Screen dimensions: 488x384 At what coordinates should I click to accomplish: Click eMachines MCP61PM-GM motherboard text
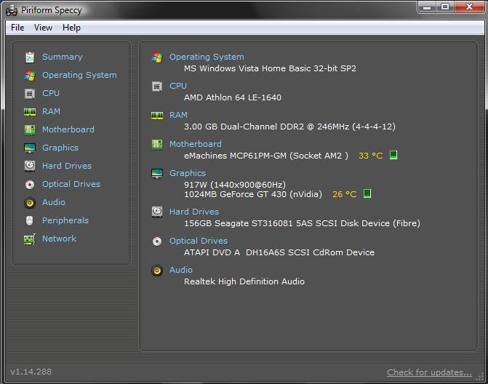[x=266, y=156]
